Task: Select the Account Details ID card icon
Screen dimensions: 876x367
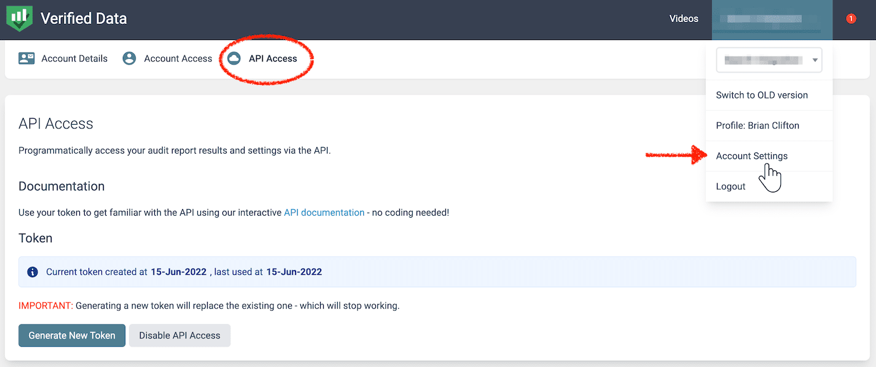Action: [26, 58]
